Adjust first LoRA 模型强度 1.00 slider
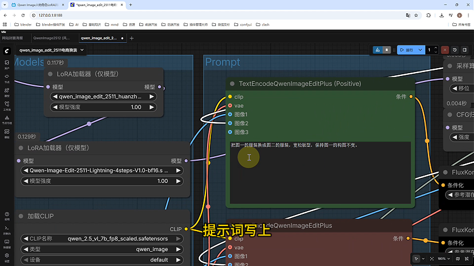 click(x=103, y=107)
